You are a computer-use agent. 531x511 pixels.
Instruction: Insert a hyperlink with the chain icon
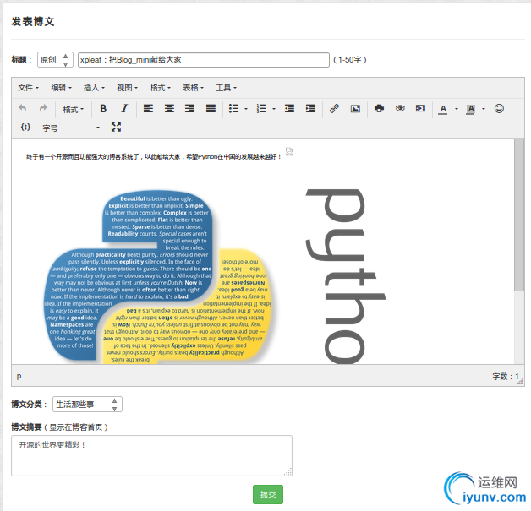click(x=334, y=109)
